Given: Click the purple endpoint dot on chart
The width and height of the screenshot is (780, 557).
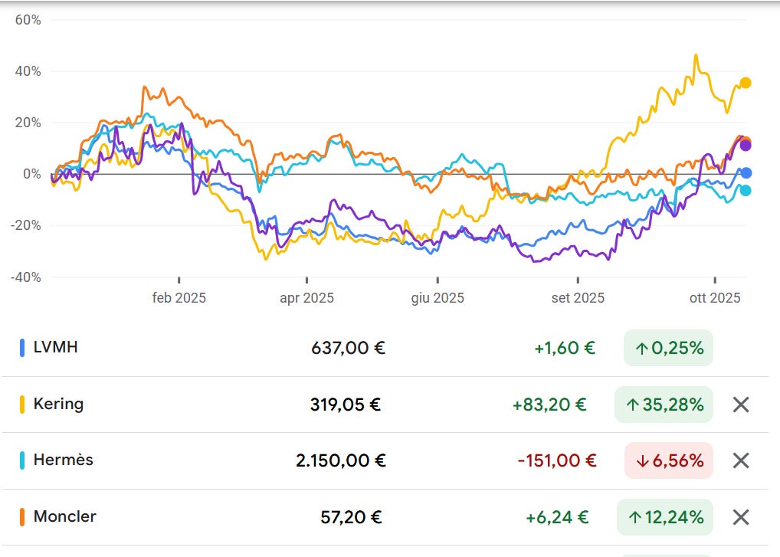Looking at the screenshot, I should coord(746,146).
